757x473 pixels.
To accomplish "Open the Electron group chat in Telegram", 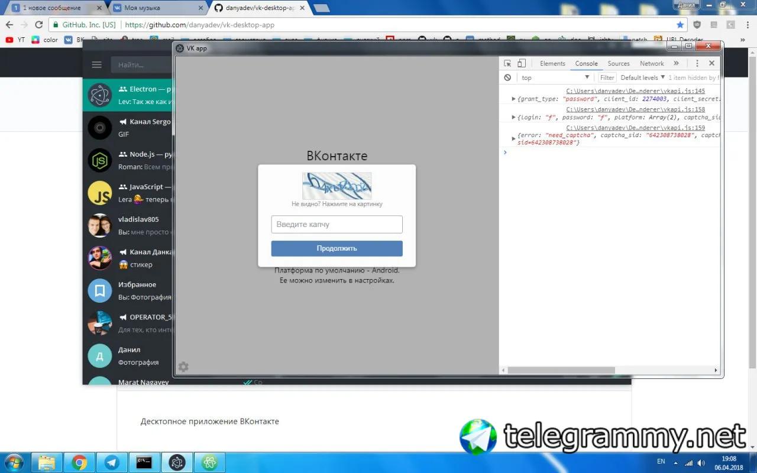I will pos(128,95).
